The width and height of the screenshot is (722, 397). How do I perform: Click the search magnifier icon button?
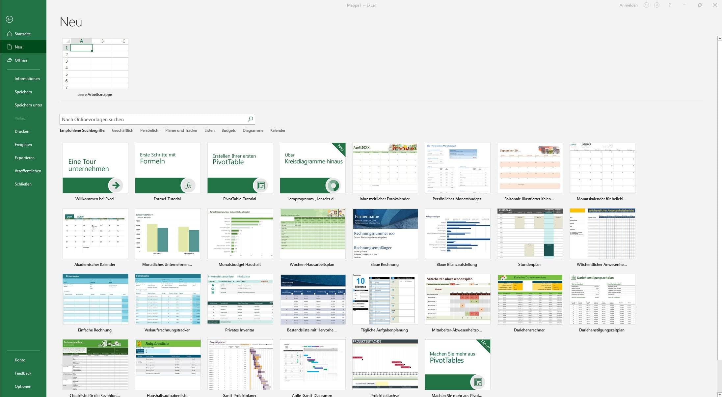250,119
